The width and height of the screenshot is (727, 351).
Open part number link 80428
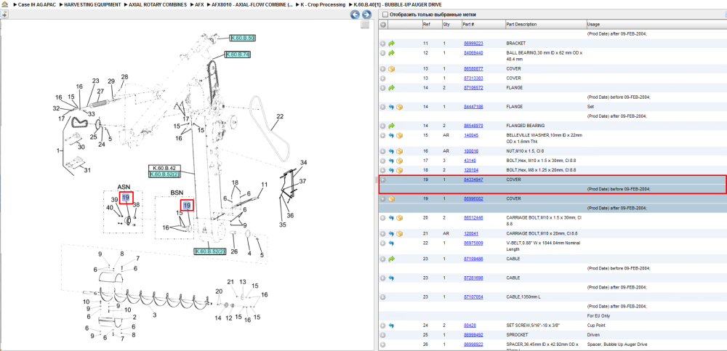(x=469, y=326)
